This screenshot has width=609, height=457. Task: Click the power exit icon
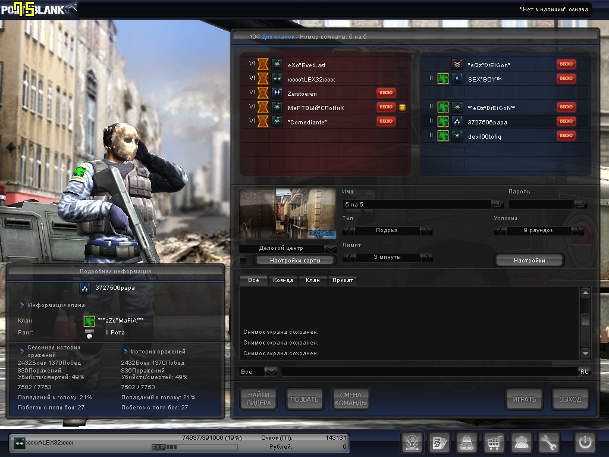point(585,443)
